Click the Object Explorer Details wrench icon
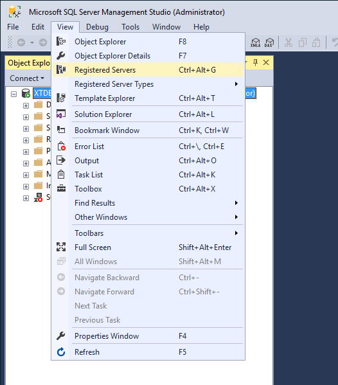338x385 pixels. click(x=61, y=56)
